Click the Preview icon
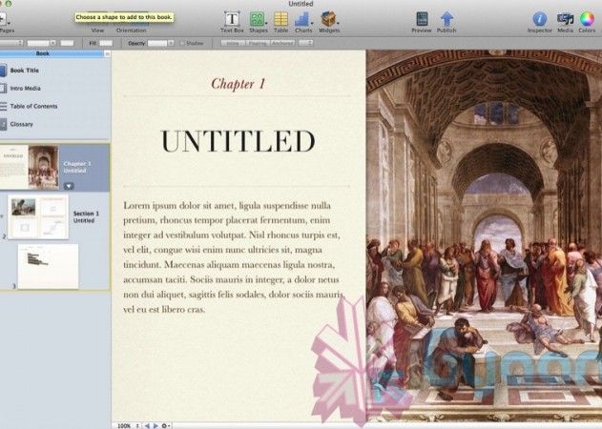This screenshot has width=602, height=429. point(421,18)
